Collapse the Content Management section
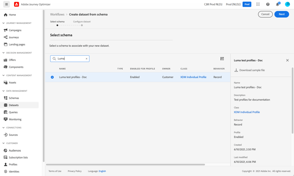Image resolution: width=294 pixels, height=176 pixels. pos(4,75)
